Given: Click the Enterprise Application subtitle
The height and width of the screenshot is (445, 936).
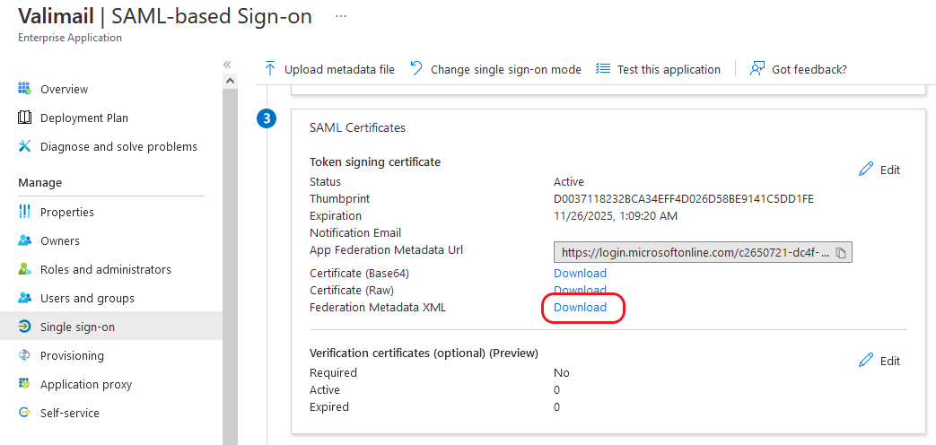Looking at the screenshot, I should tap(70, 38).
